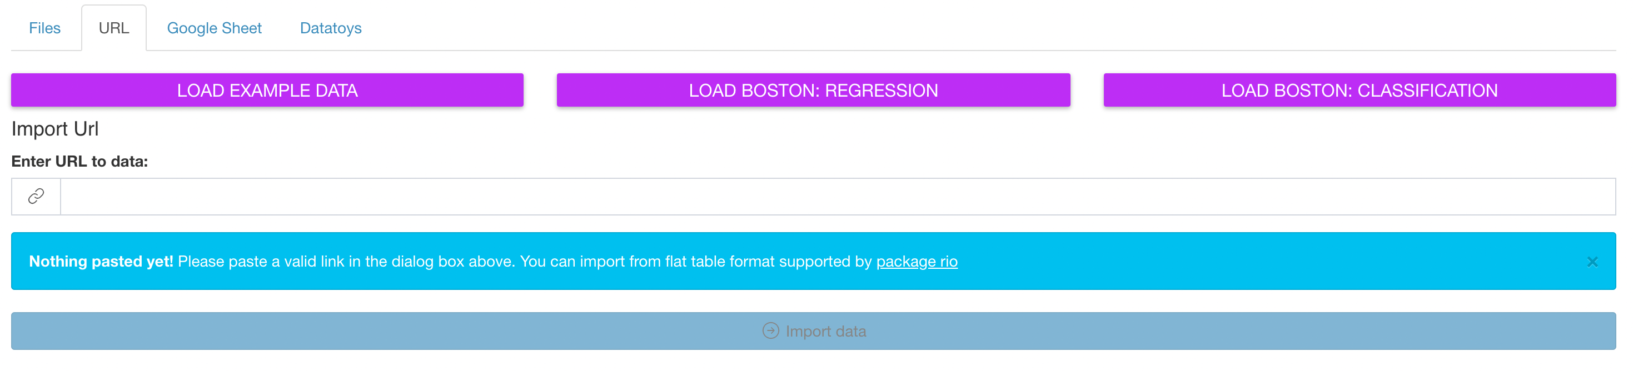Load the example data
This screenshot has width=1633, height=371.
(x=267, y=90)
